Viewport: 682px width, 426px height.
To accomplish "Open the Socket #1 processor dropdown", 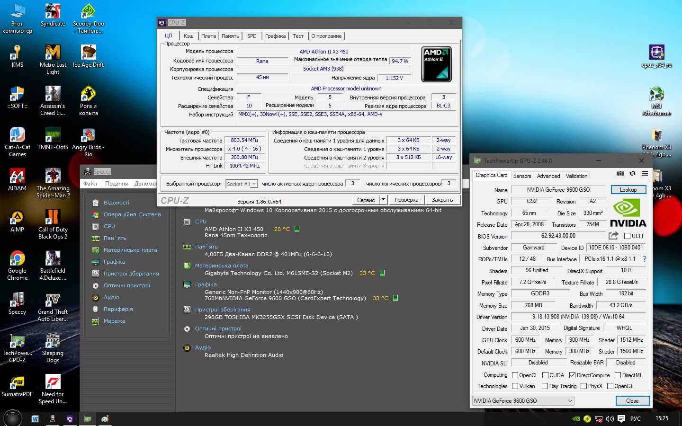I will [x=242, y=184].
